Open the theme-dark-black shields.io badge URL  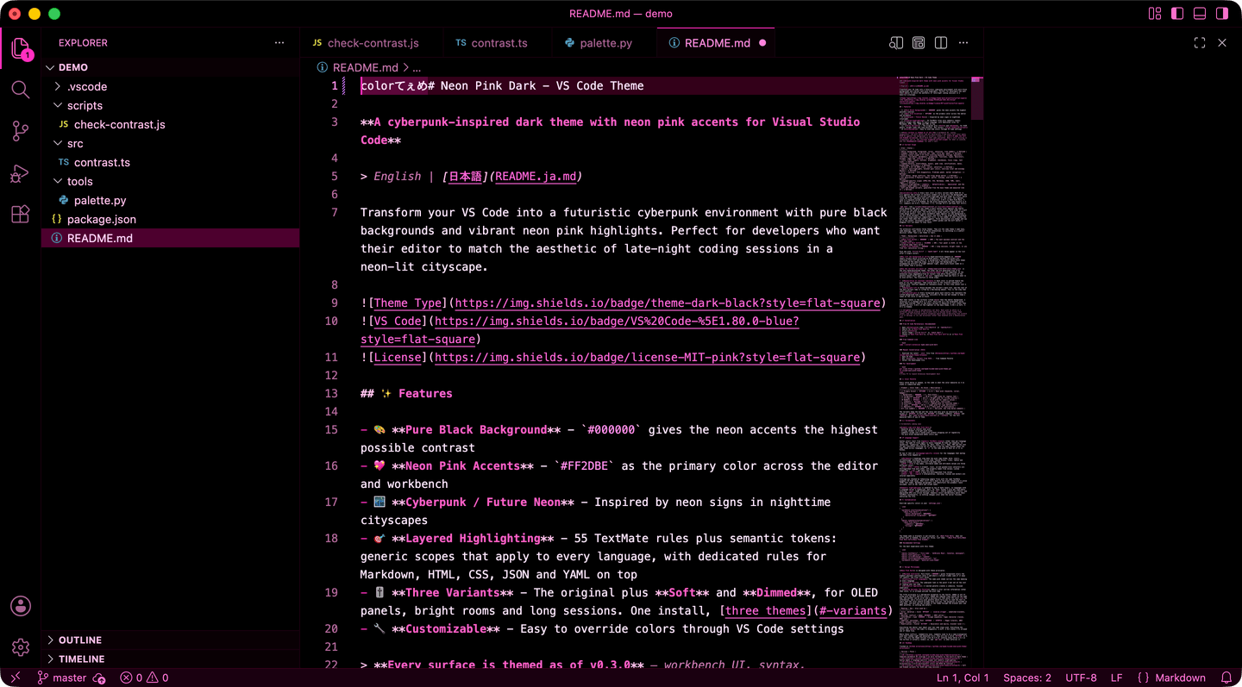point(668,303)
